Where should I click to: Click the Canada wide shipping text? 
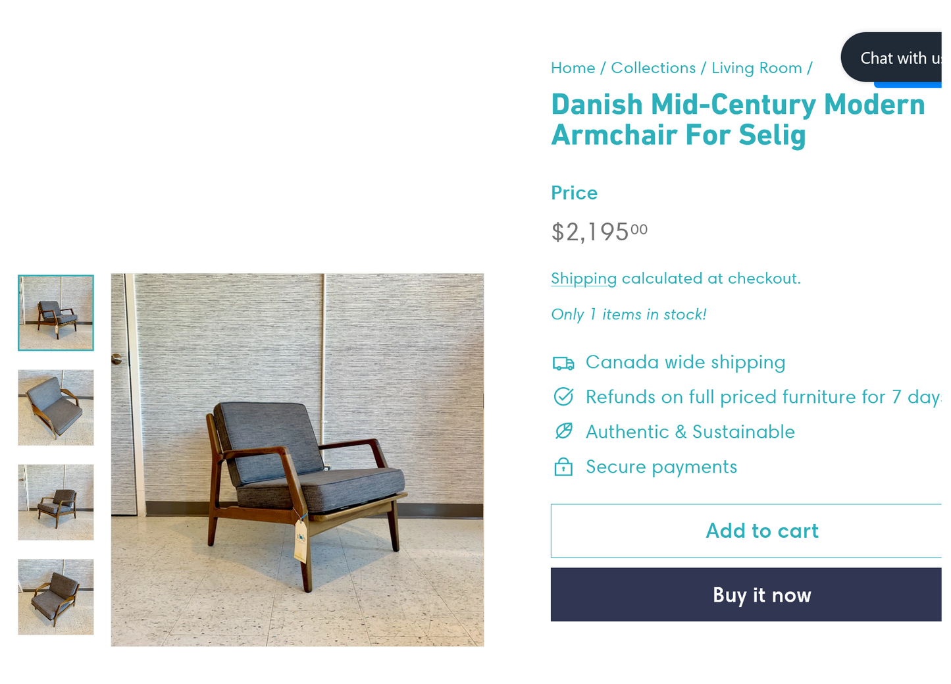point(685,362)
